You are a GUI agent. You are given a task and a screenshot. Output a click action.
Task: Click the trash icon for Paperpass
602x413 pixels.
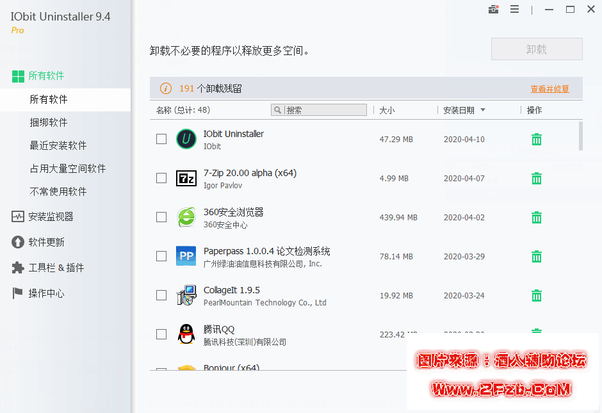(537, 257)
